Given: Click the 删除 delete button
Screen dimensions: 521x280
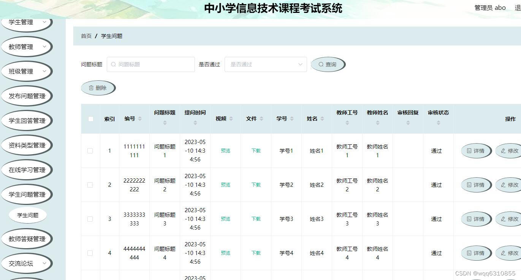Looking at the screenshot, I should 98,88.
